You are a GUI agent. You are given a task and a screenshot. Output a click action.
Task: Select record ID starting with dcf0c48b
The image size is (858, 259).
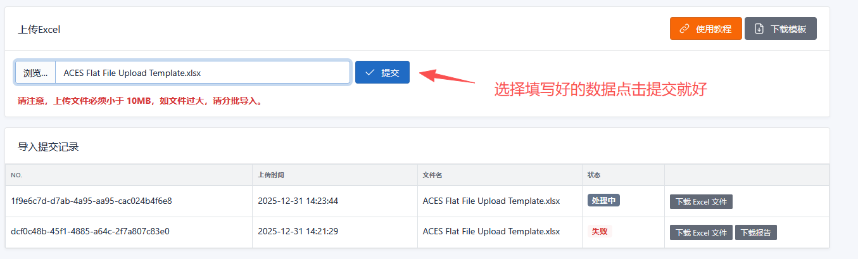click(x=90, y=232)
